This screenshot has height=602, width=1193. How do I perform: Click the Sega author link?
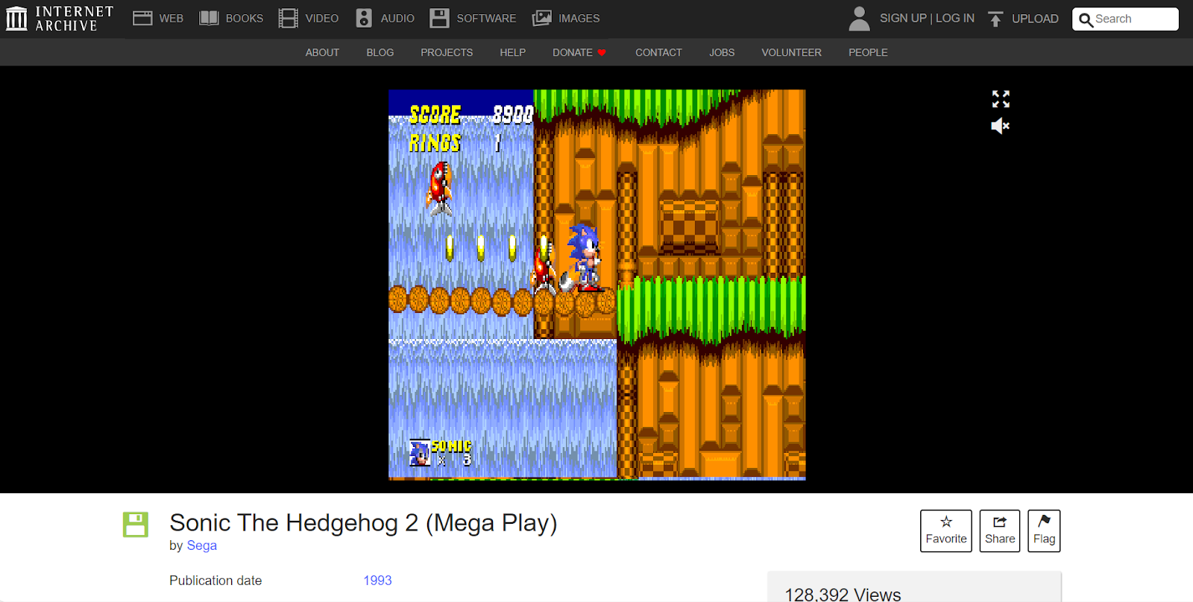point(202,545)
